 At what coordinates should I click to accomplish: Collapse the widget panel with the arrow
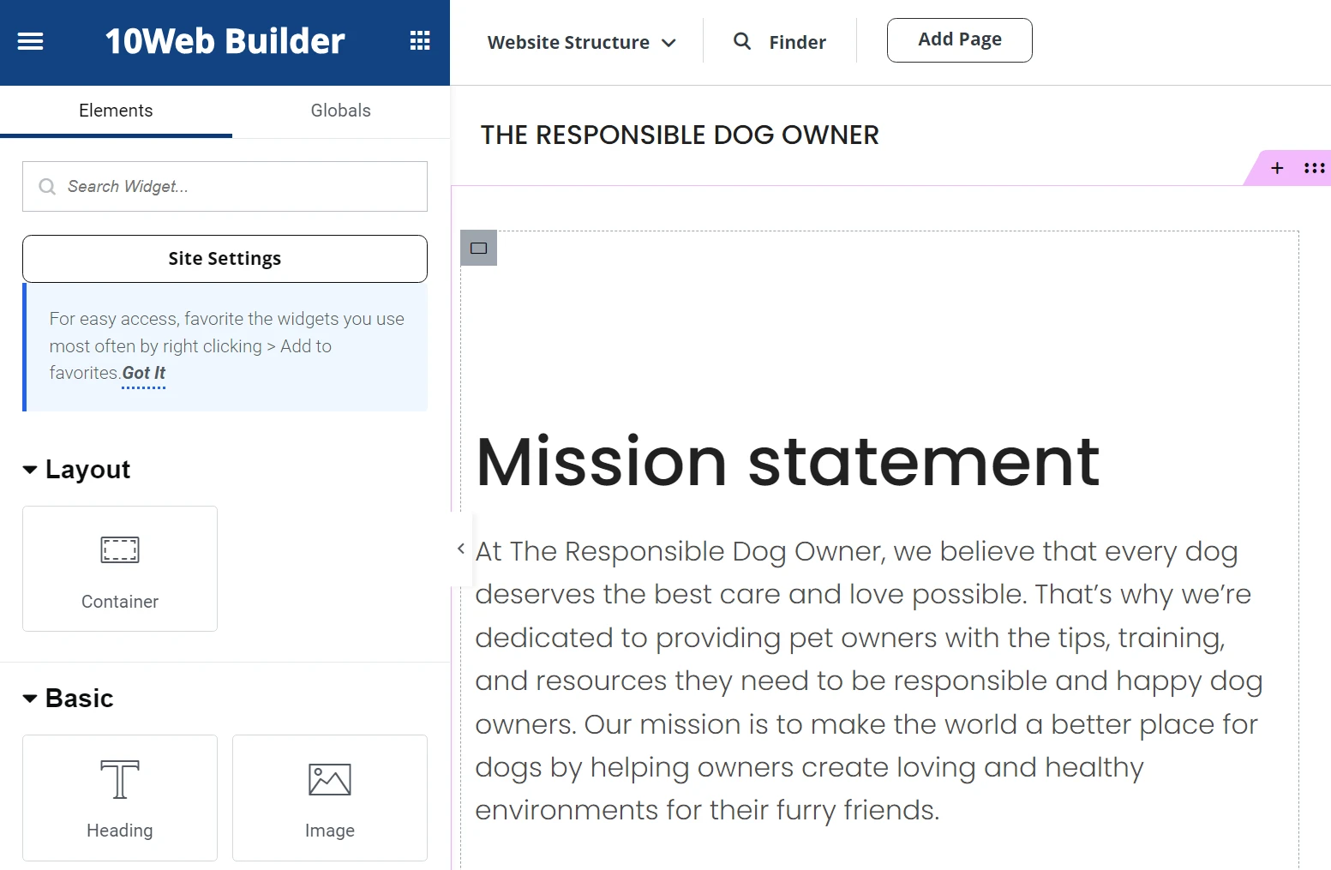461,549
